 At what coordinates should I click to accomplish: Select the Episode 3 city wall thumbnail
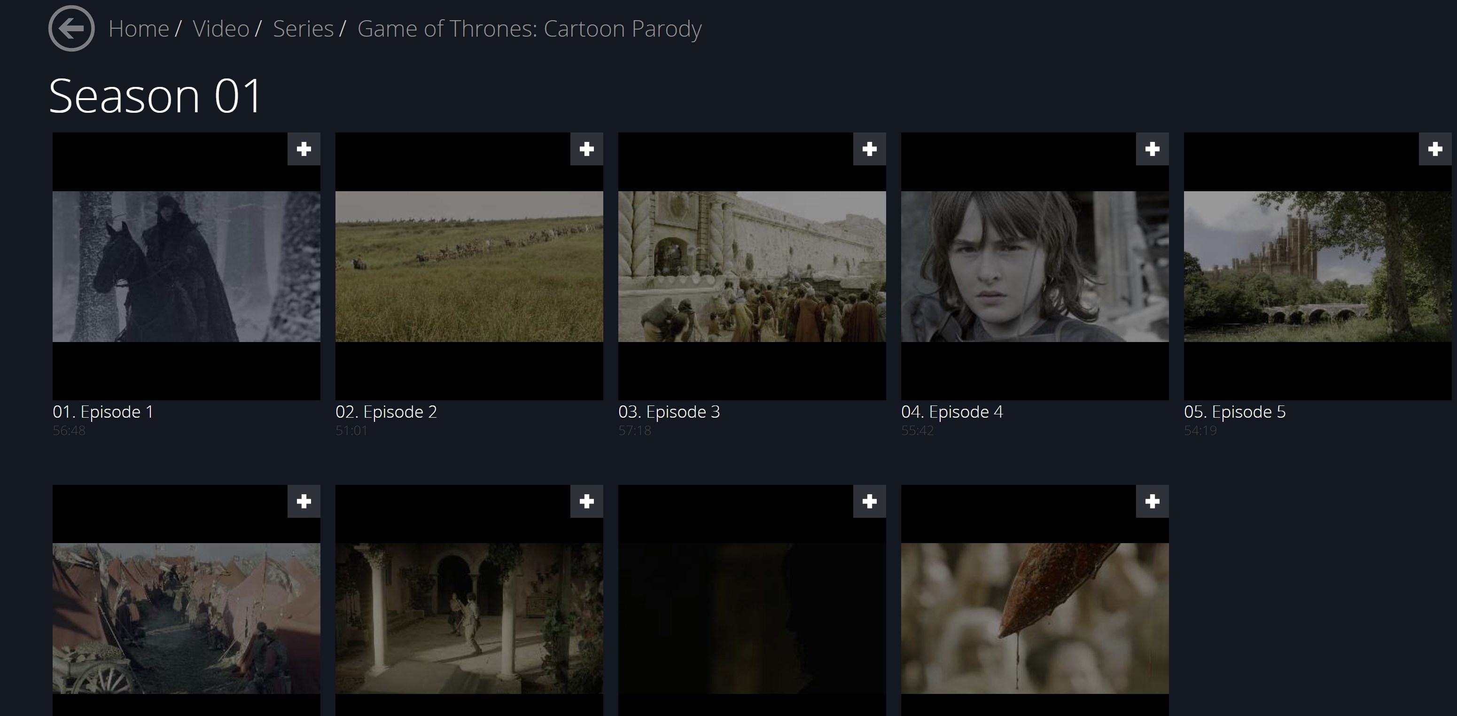752,266
